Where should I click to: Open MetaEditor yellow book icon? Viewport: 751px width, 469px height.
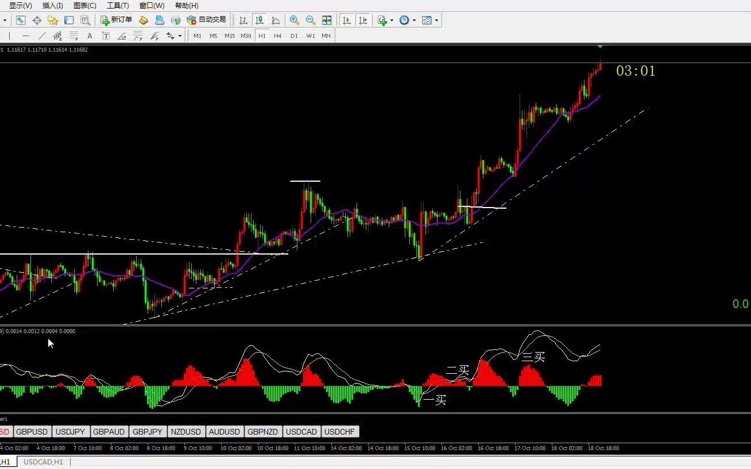(144, 20)
